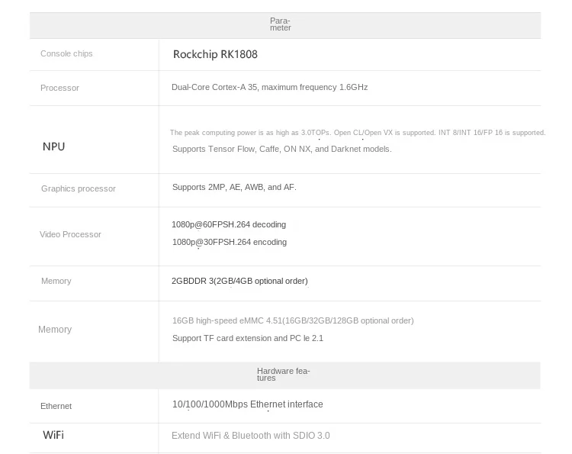This screenshot has height=454, width=572.
Task: Select the "Rockchip RK1808" value text
Action: coord(215,54)
